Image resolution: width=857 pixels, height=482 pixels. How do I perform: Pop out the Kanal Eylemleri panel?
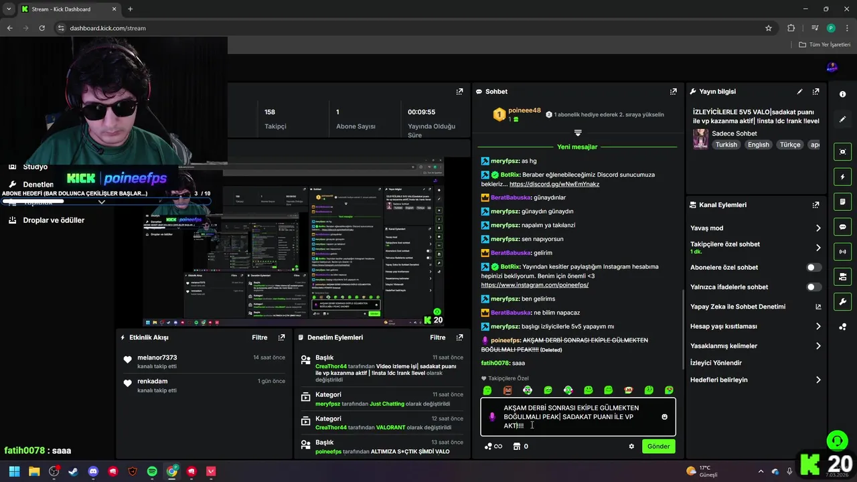coord(815,205)
